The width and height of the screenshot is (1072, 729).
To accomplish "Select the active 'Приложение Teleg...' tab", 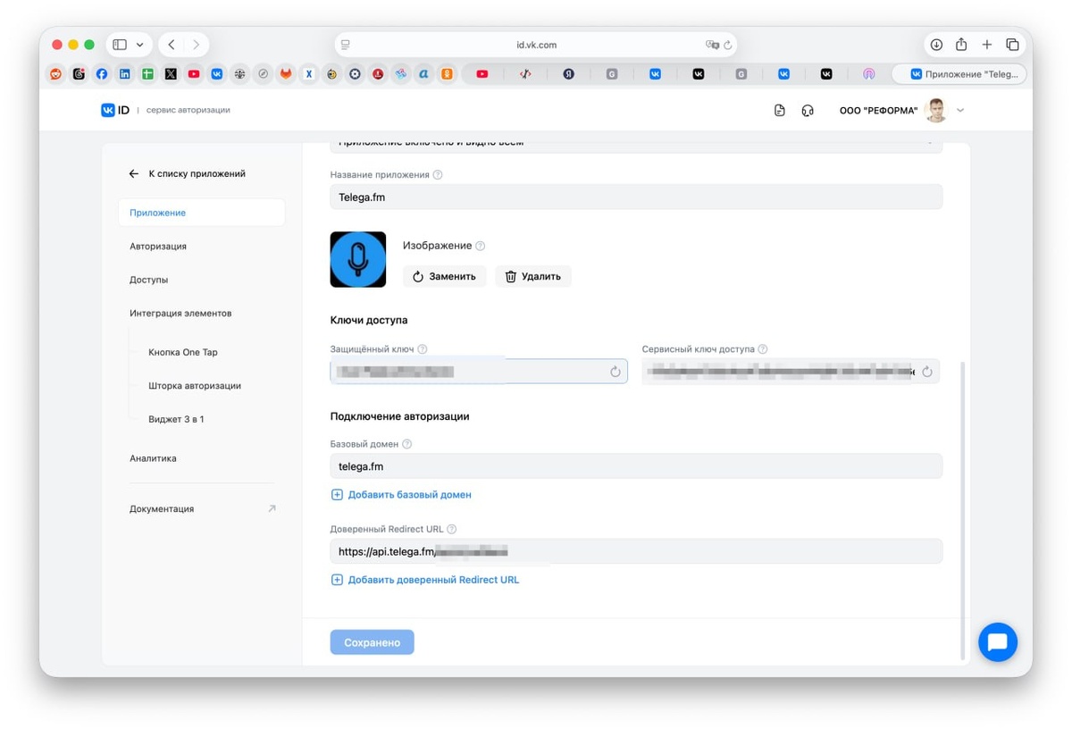I will coord(959,74).
